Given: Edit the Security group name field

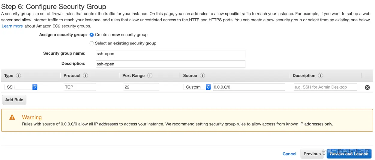Looking at the screenshot, I should pos(170,54).
